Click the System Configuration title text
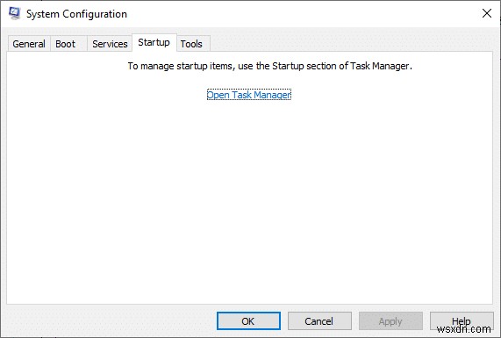Image resolution: width=501 pixels, height=338 pixels. coord(76,14)
